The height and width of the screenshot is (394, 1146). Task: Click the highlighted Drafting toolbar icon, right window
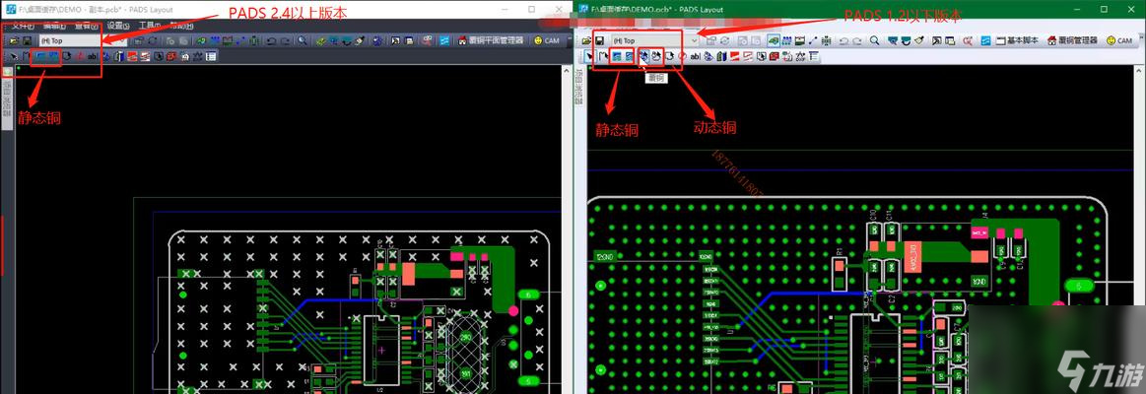tap(774, 41)
